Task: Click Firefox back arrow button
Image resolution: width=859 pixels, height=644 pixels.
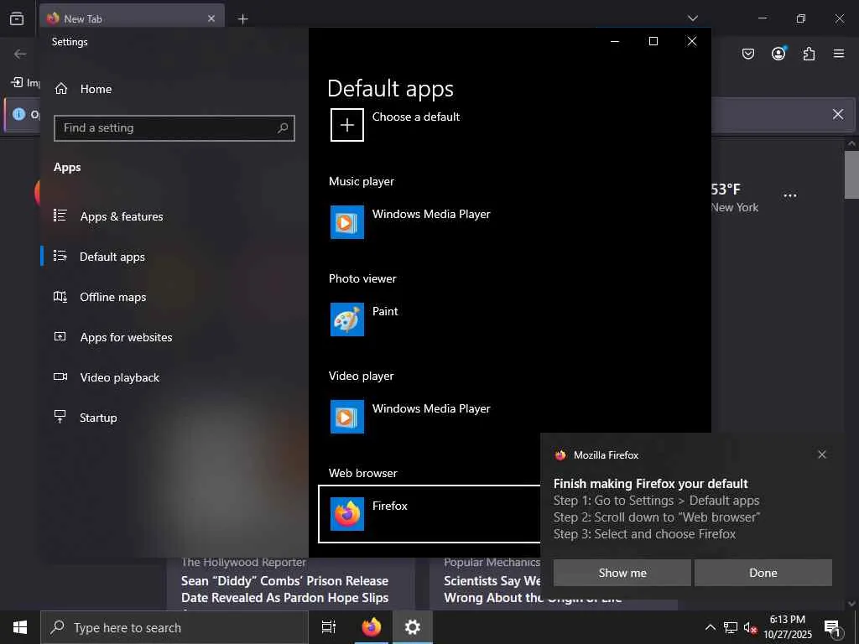Action: coord(20,54)
